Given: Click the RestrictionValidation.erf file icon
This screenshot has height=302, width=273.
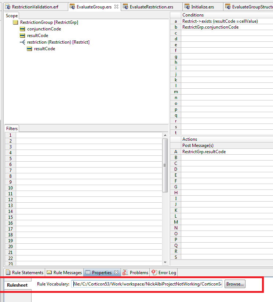Looking at the screenshot, I should tap(8, 7).
